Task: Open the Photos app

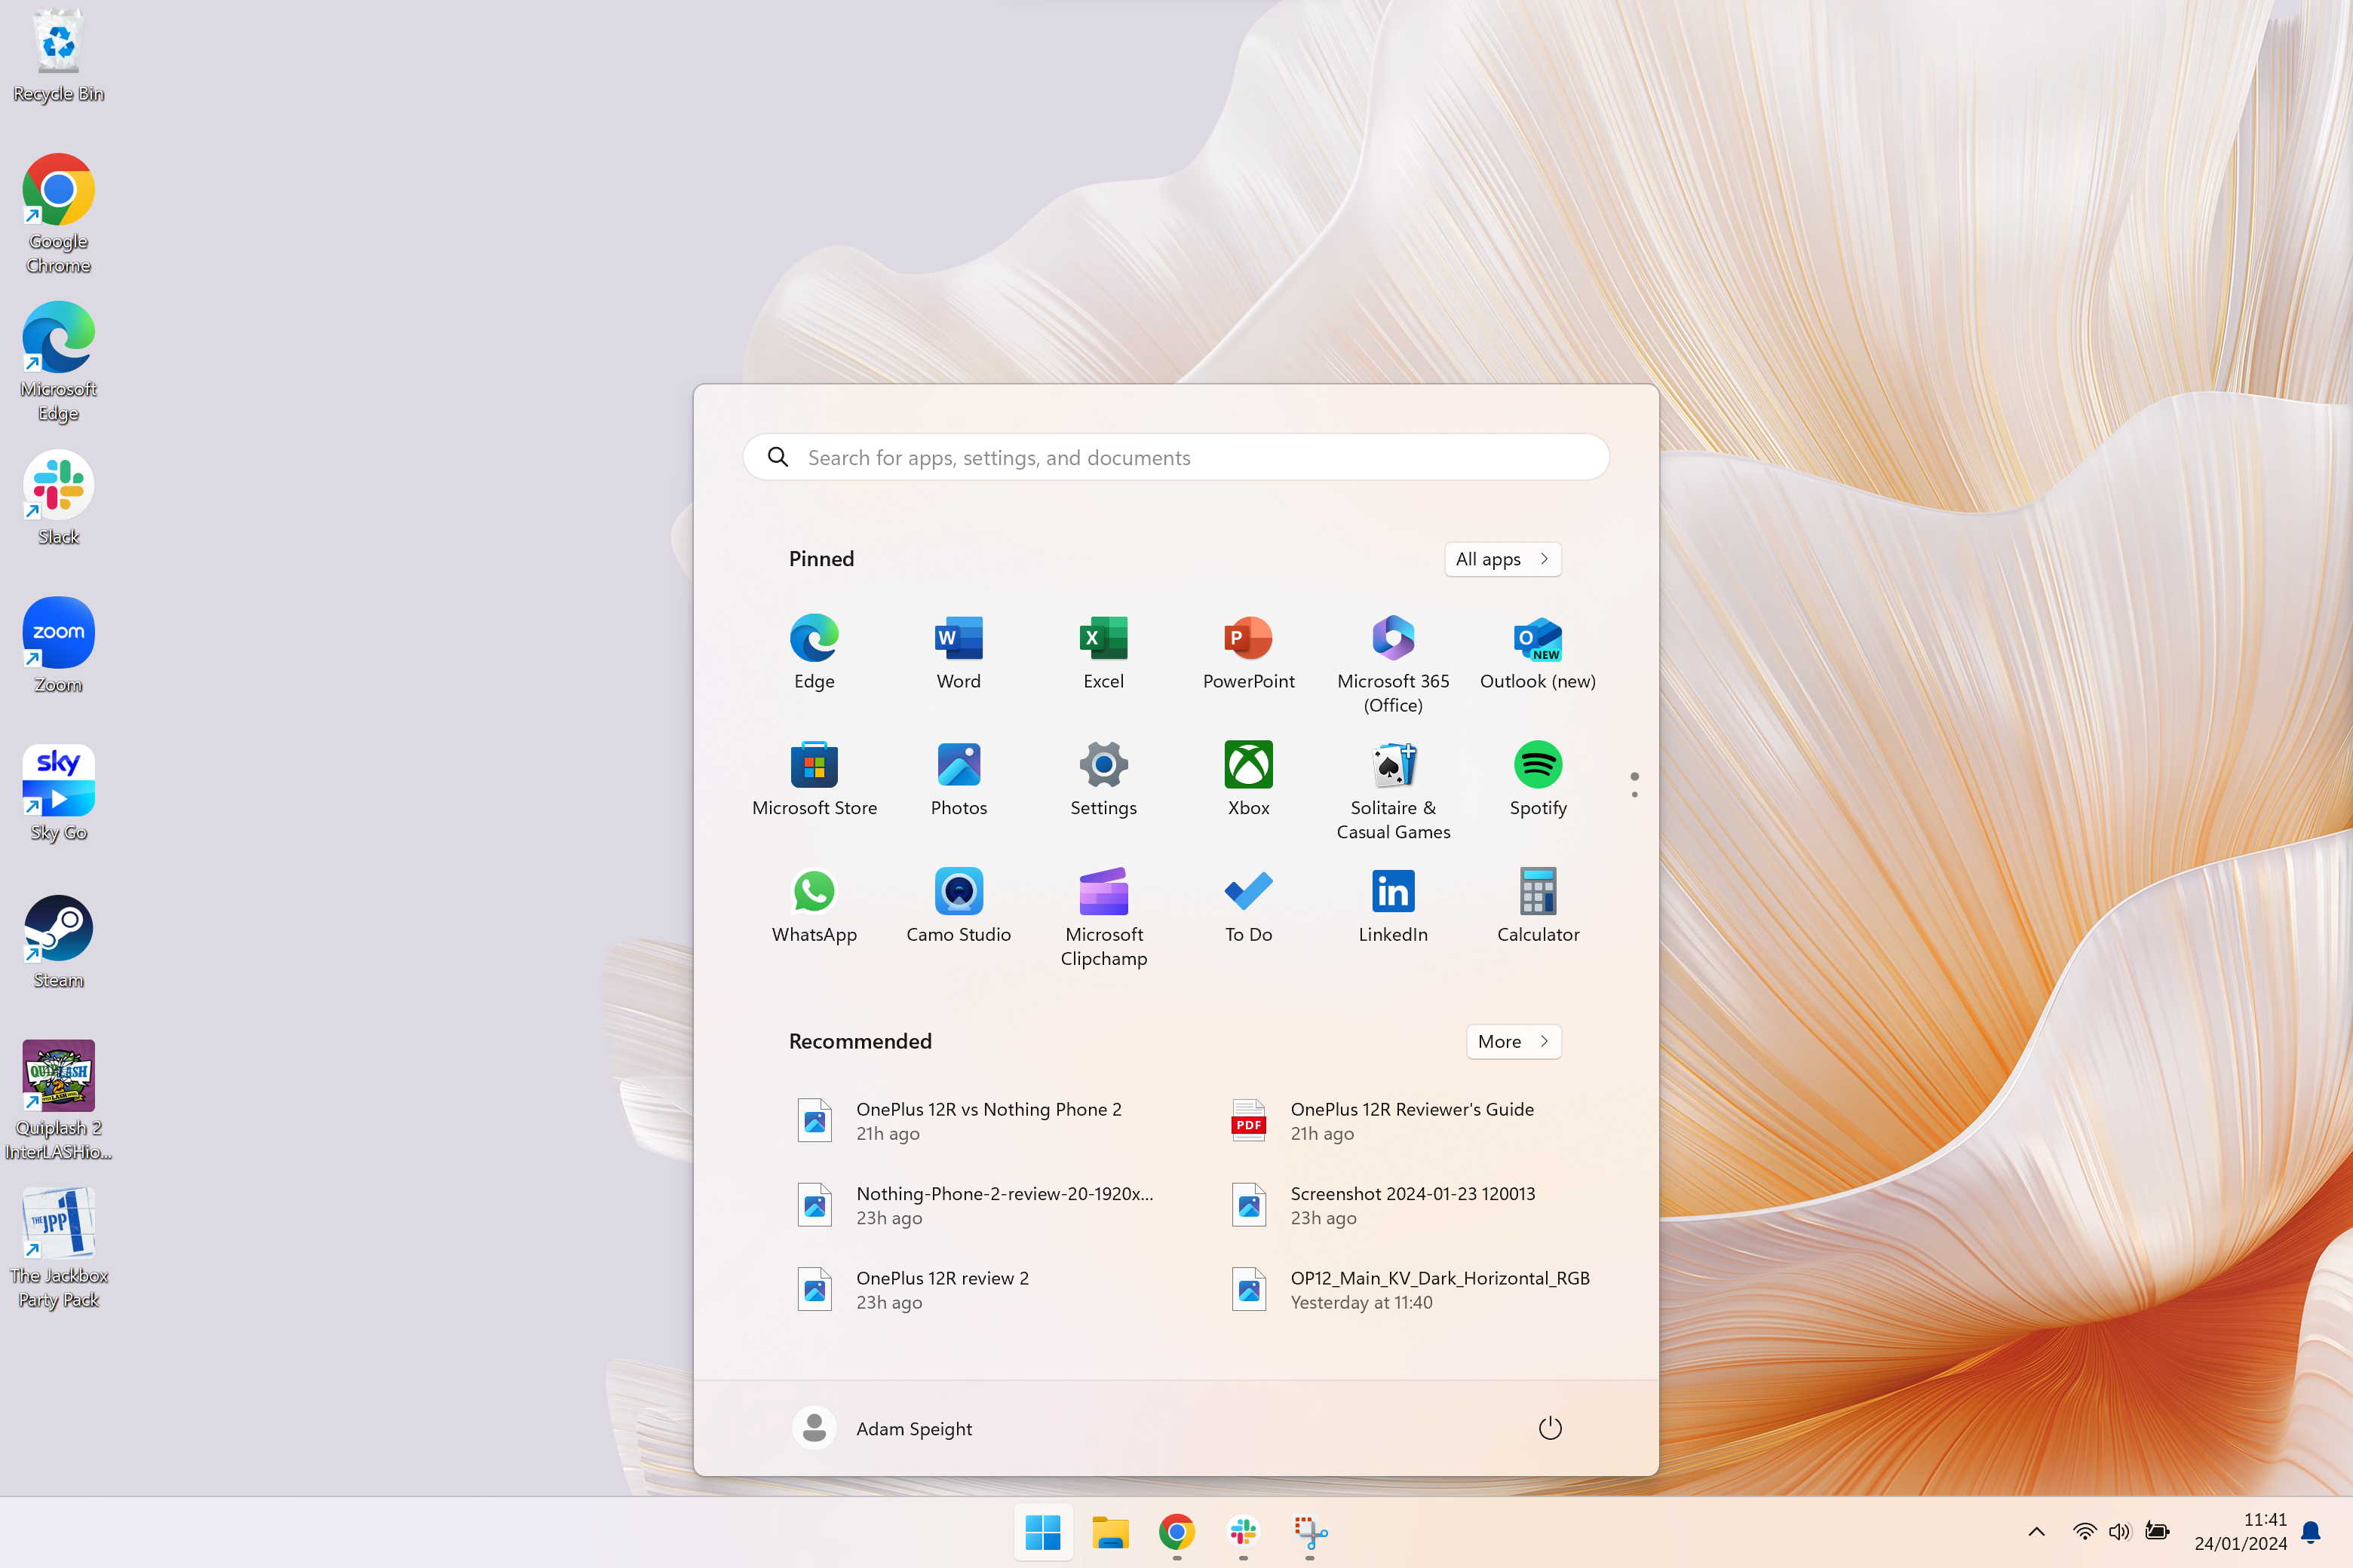Action: click(959, 779)
